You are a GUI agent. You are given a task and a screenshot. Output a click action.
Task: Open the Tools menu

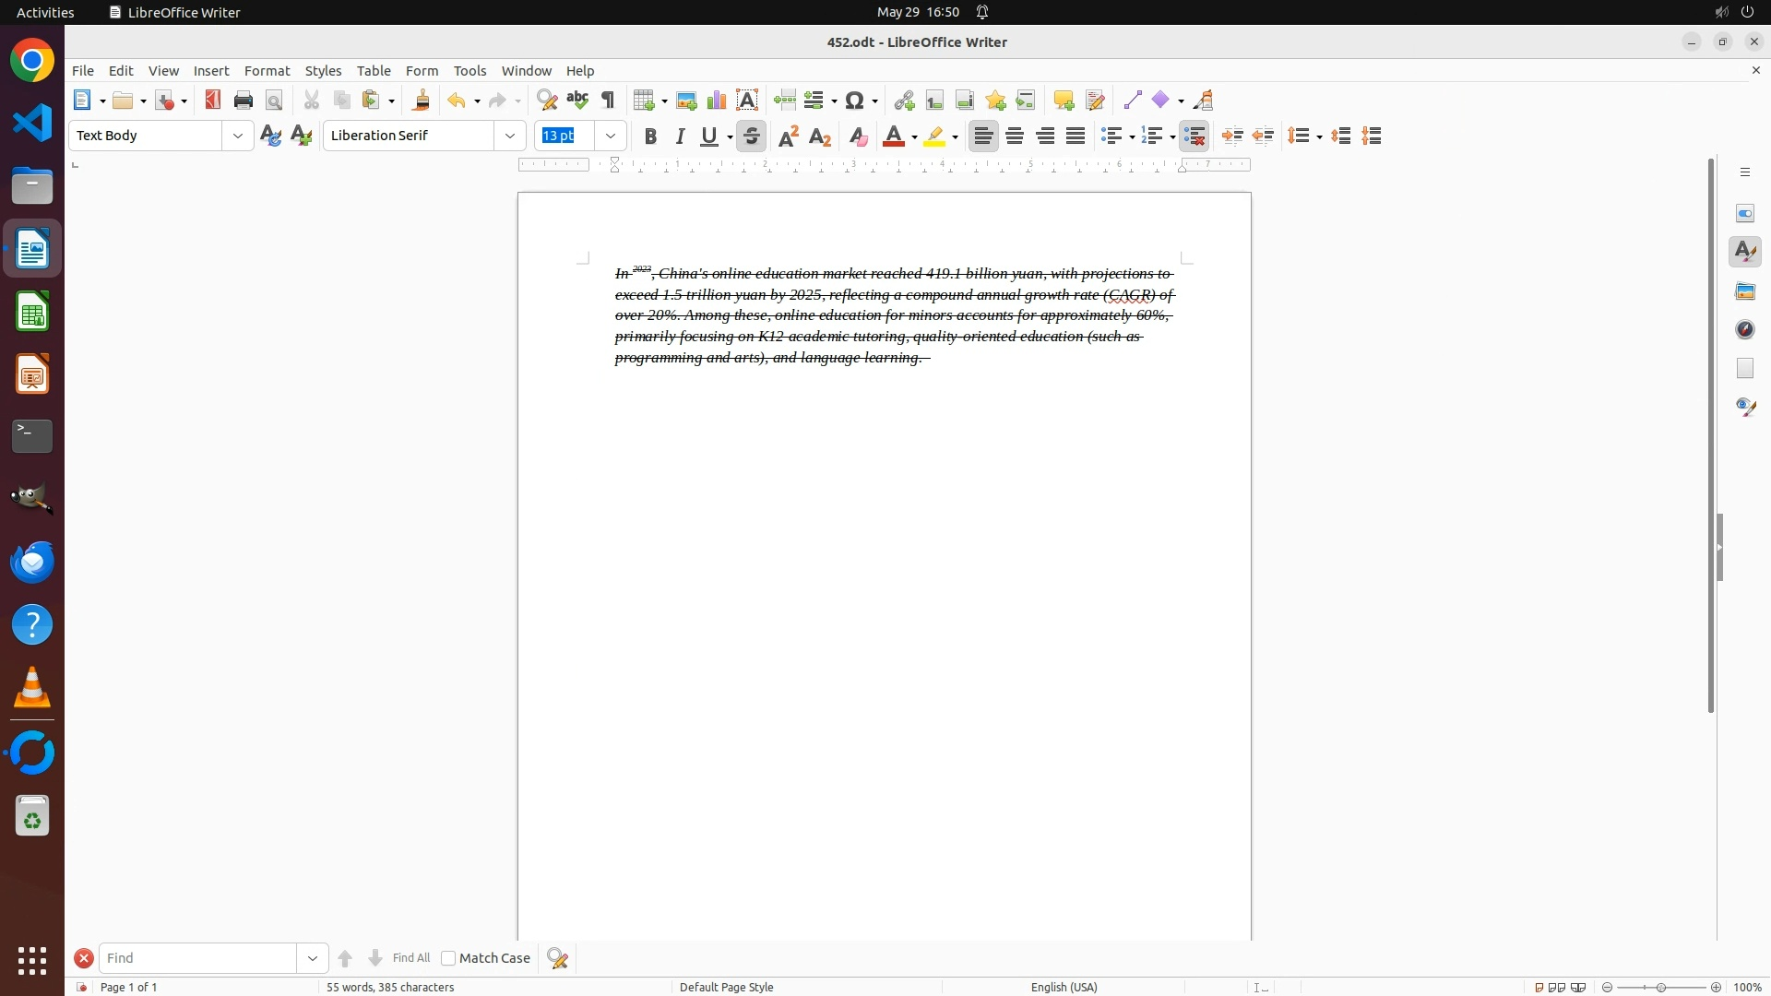(469, 71)
